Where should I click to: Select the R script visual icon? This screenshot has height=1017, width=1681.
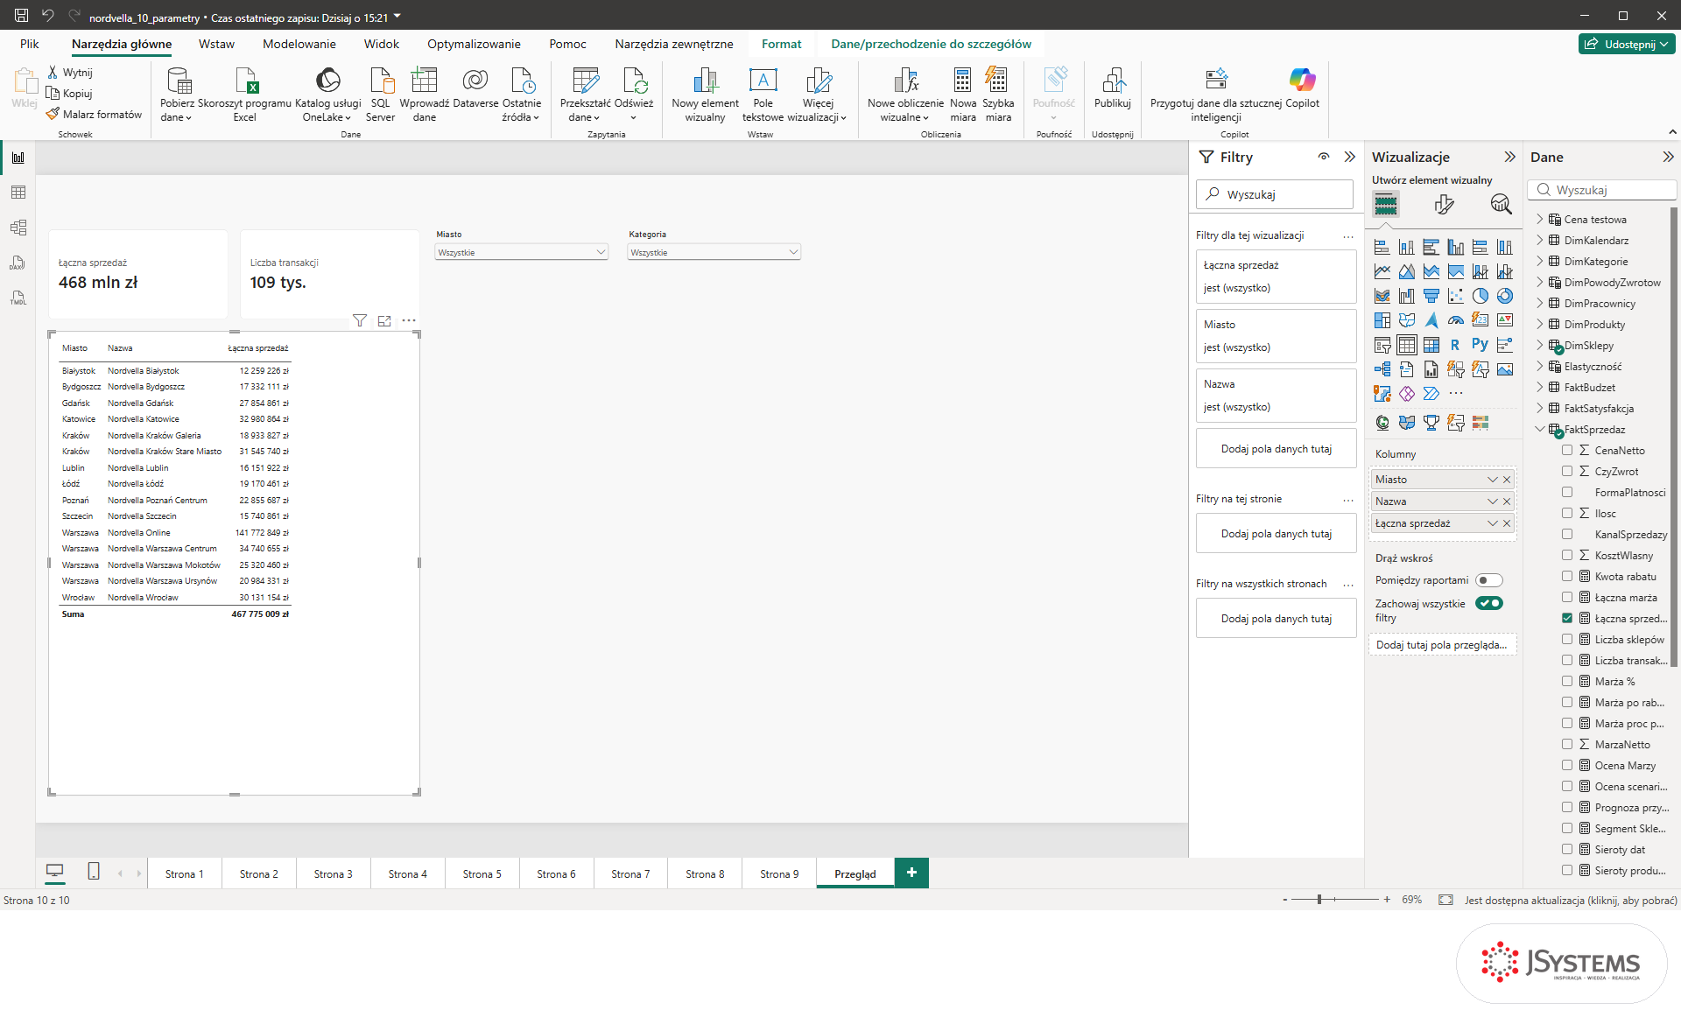click(1455, 344)
